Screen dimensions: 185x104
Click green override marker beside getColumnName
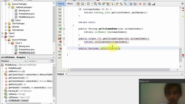click(x=60, y=29)
